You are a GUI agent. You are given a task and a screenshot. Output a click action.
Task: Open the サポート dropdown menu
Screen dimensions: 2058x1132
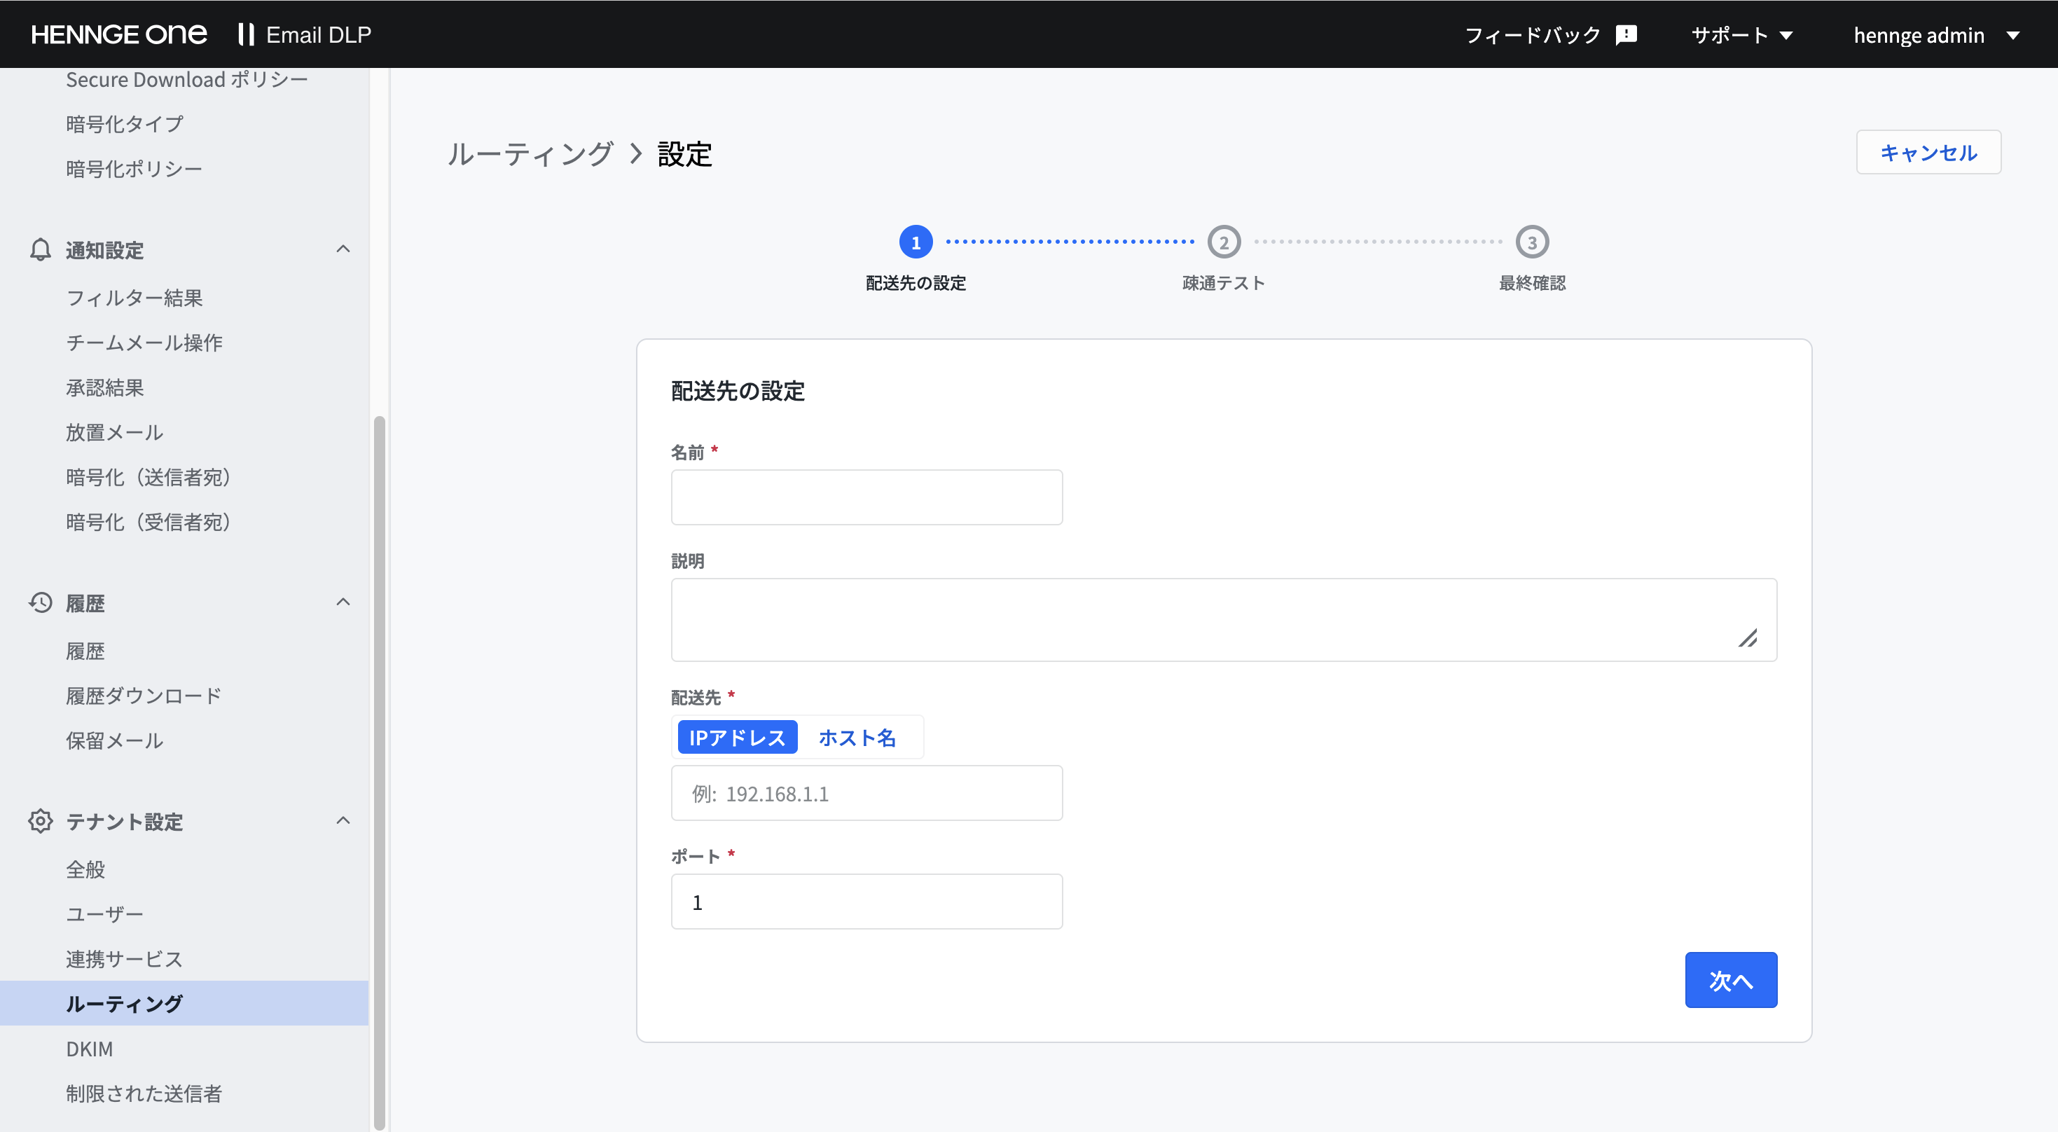(1742, 35)
